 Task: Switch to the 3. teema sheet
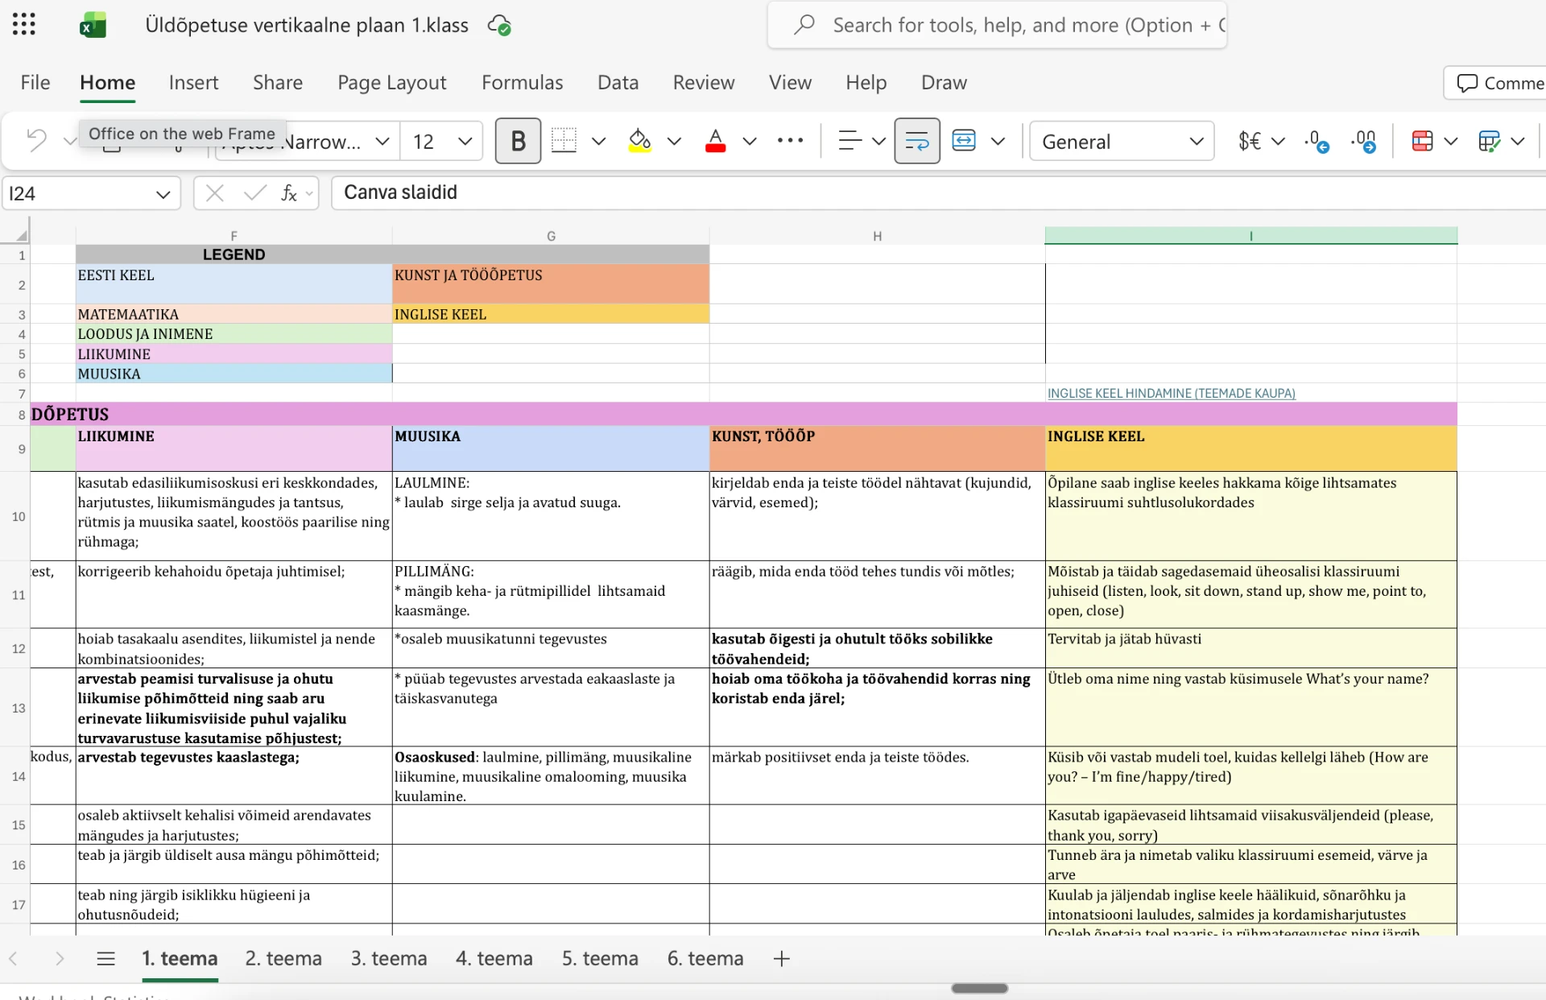[389, 958]
